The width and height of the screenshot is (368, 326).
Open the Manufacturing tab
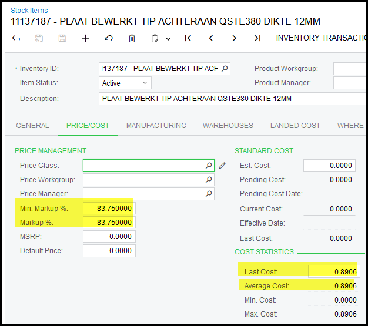(x=156, y=126)
